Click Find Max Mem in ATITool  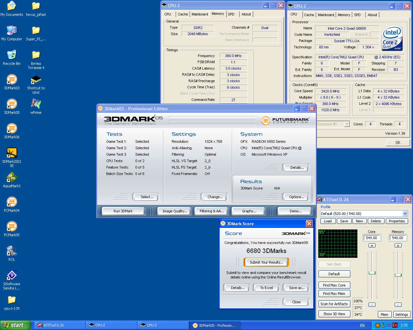click(334, 294)
